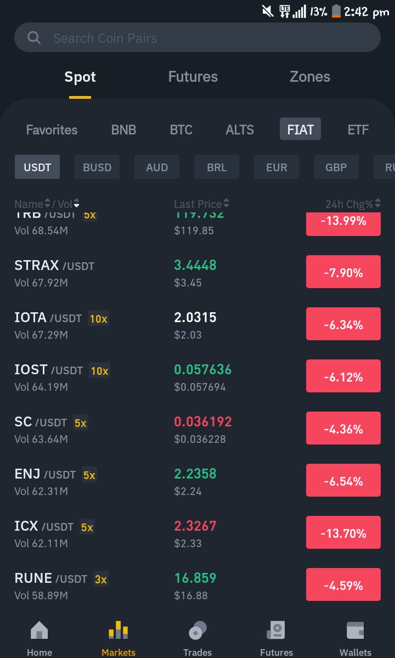The height and width of the screenshot is (658, 395).
Task: Tap the RUNE 3x leverage badge
Action: coord(100,579)
